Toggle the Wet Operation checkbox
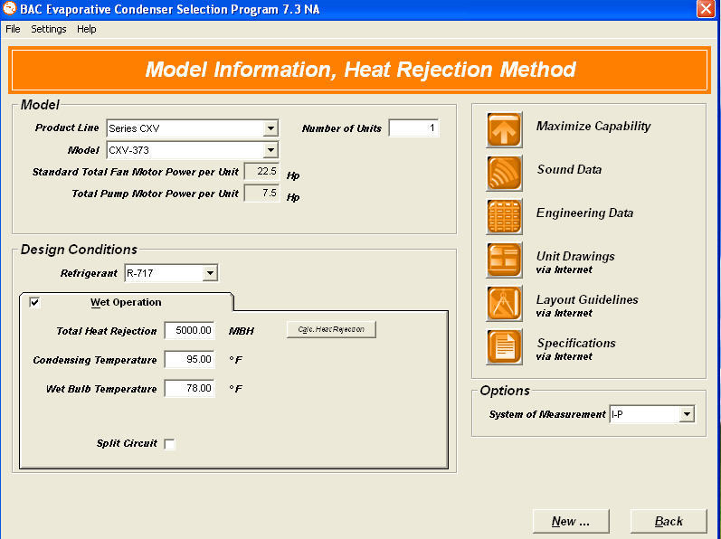721x539 pixels. pos(34,302)
